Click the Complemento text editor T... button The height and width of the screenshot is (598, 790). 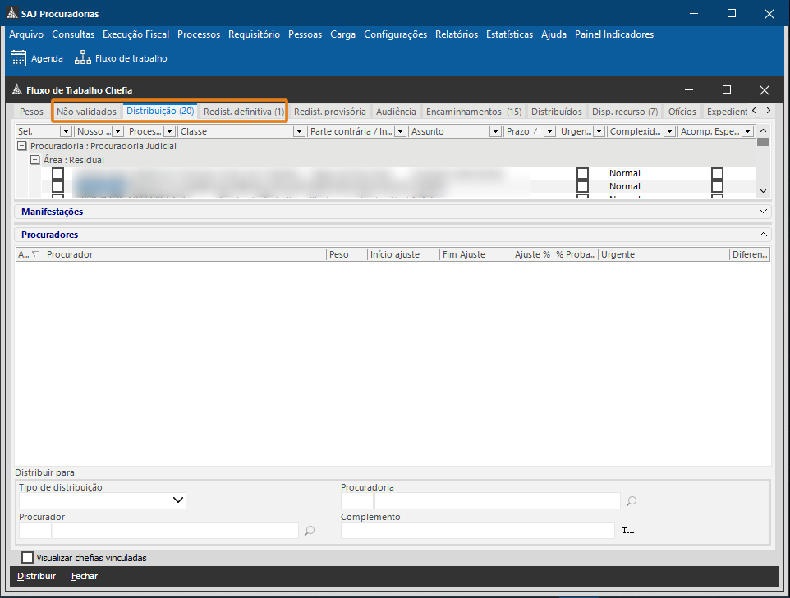(x=628, y=531)
